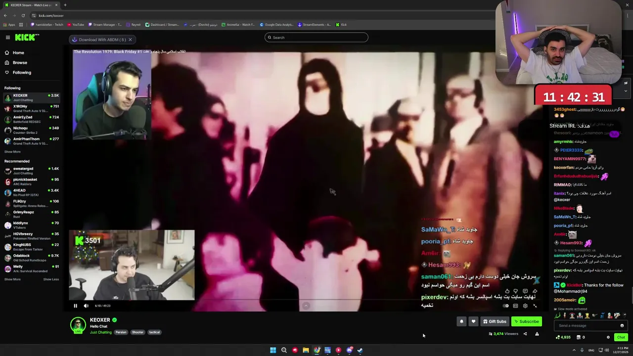Open the Following page in the sidebar
The image size is (633, 356).
pyautogui.click(x=22, y=73)
